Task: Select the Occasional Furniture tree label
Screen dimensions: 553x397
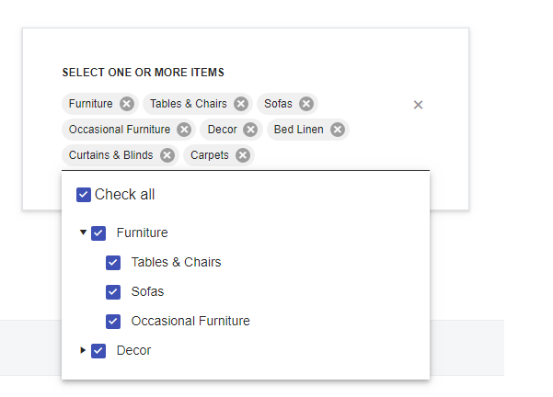Action: point(190,321)
